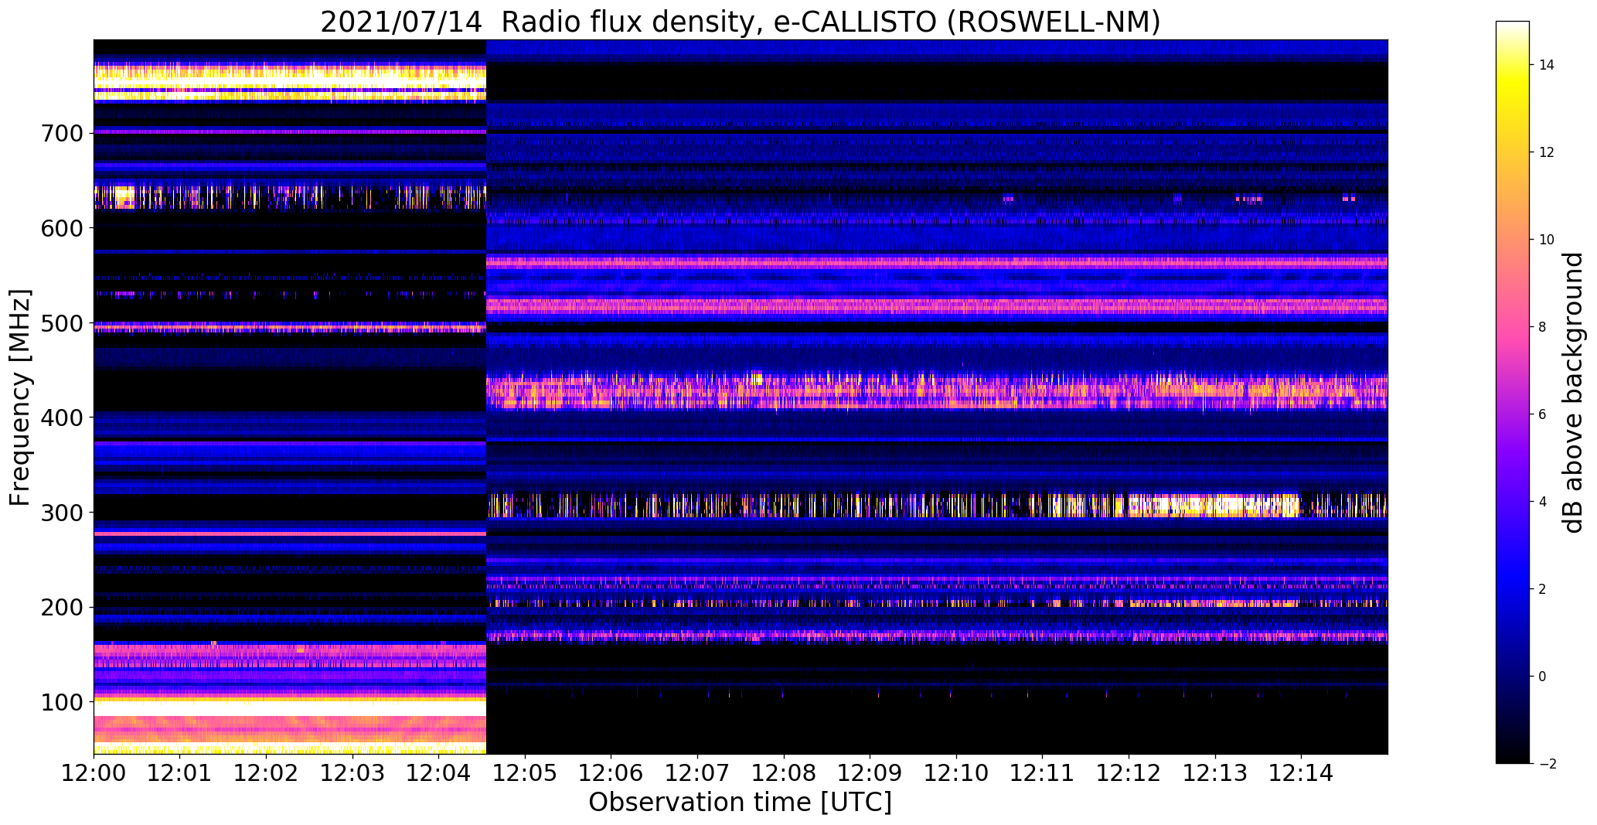Viewport: 1597px width, 825px height.
Task: Click the "Observation time [UTC]" axis label
Action: click(x=740, y=803)
